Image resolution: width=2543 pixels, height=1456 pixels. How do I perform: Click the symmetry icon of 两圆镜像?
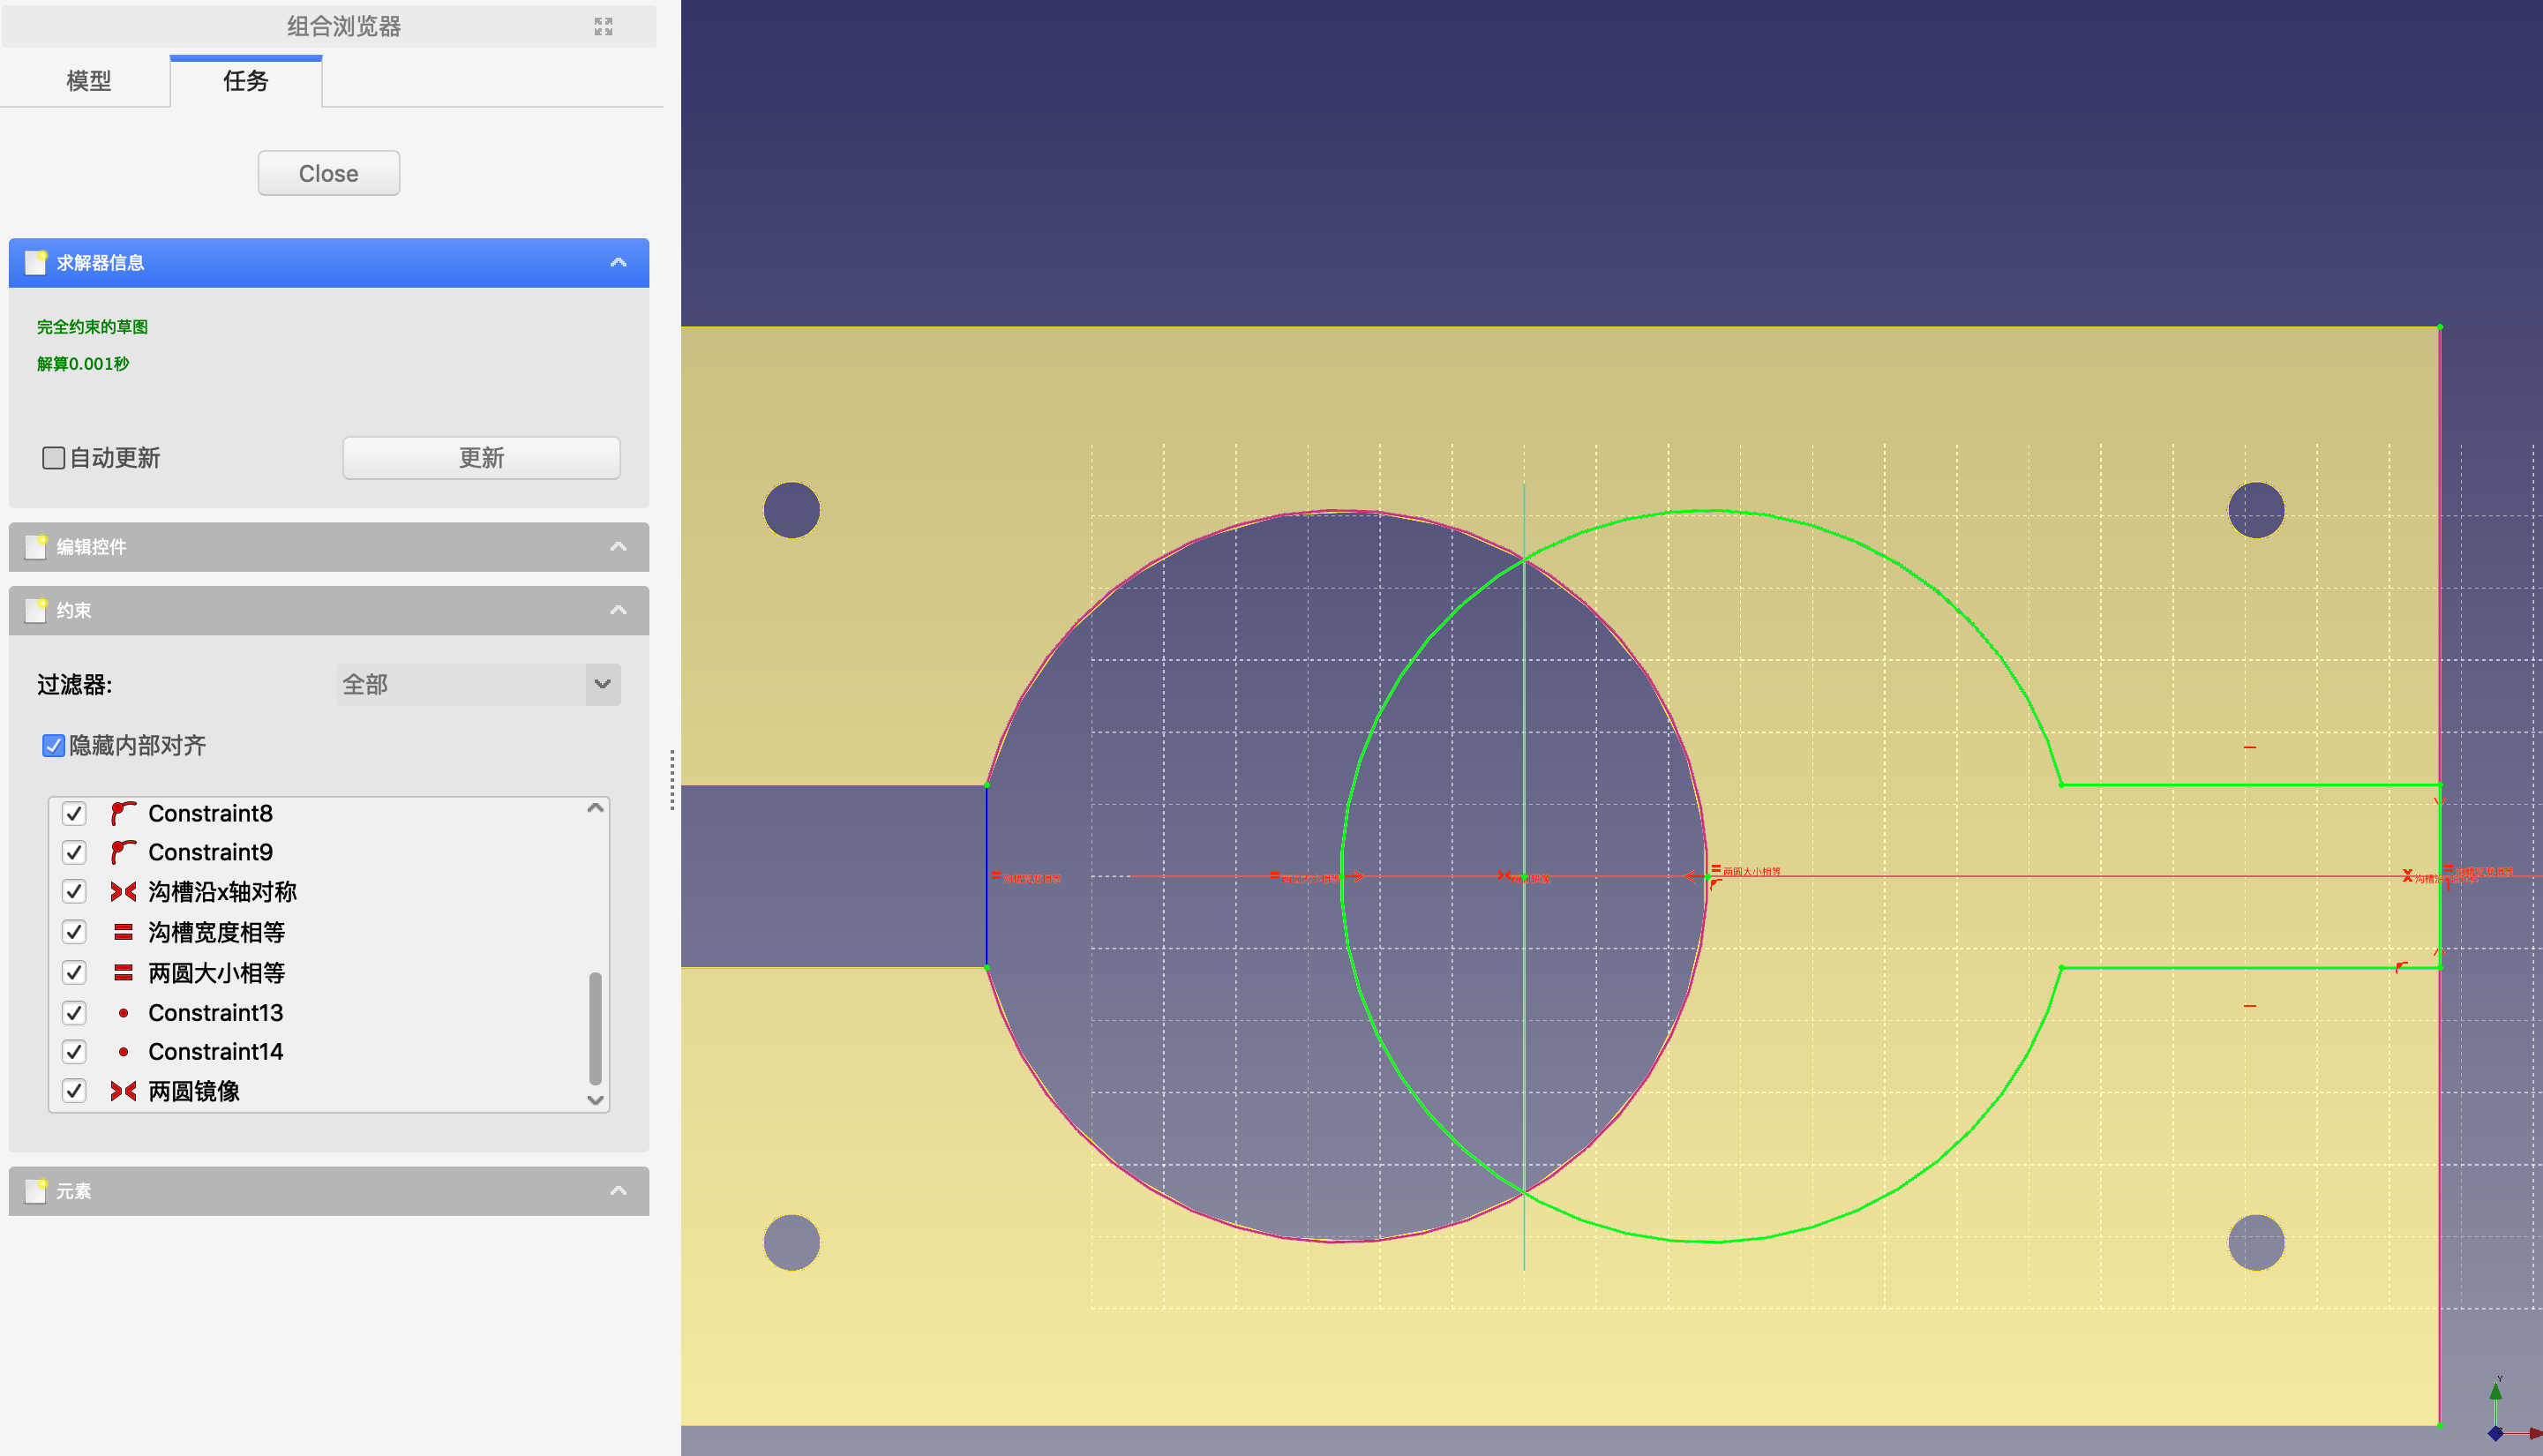coord(123,1091)
